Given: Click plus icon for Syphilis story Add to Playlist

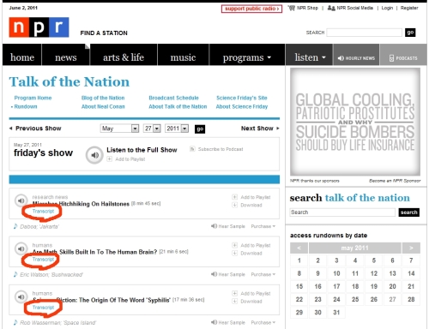Looking at the screenshot, I should pos(234,293).
